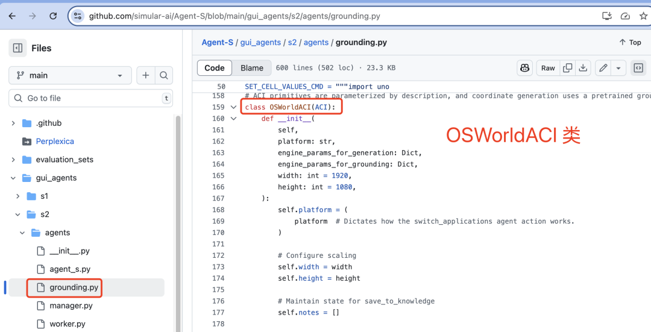Click the gui_agents folder name in tree

point(56,178)
